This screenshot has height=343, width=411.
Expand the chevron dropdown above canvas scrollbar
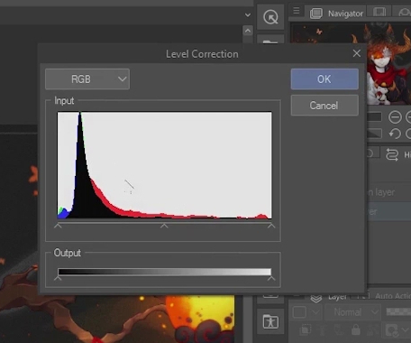pos(248,14)
